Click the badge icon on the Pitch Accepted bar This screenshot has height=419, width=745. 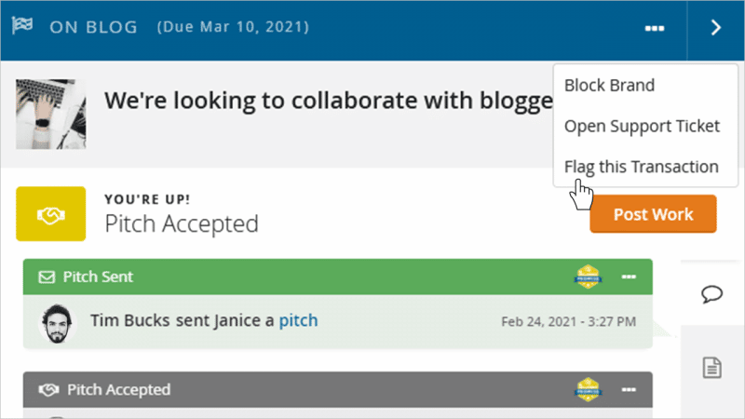point(589,389)
